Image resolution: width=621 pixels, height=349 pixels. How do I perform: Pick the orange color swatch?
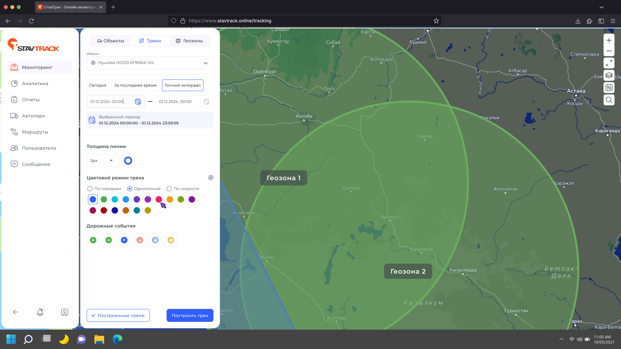(x=170, y=199)
